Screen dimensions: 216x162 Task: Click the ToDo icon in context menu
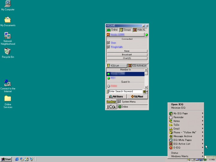171,125
